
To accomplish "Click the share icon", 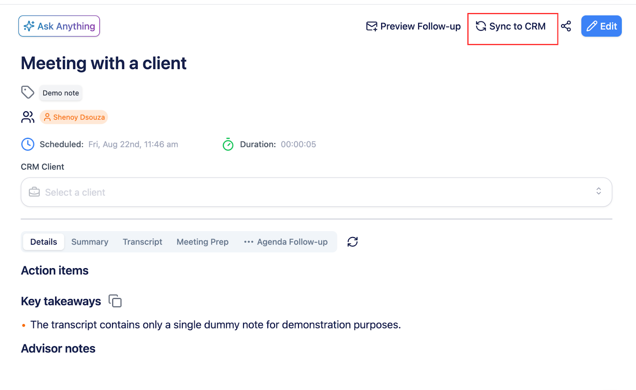I will (566, 26).
